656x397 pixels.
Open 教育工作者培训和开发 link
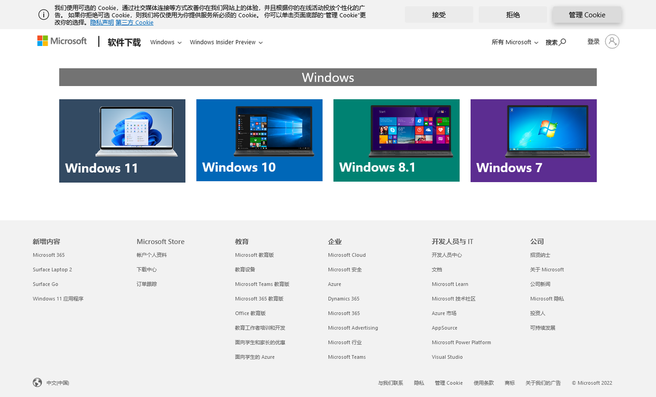(260, 328)
